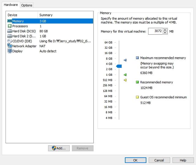Click the 256 MB slider tick label

point(107,85)
